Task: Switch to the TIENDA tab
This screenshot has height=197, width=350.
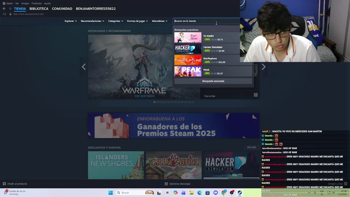Action: pyautogui.click(x=20, y=9)
